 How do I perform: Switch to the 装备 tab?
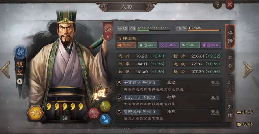(x=230, y=62)
